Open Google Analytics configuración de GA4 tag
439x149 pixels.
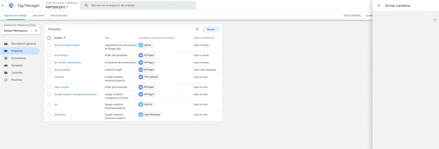coord(76,94)
